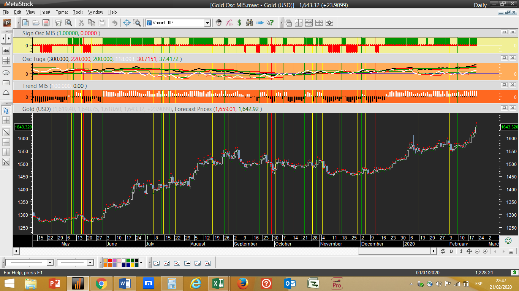Select the ellipse drawing tool in sidebar
Image resolution: width=519 pixels, height=291 pixels.
click(x=6, y=72)
